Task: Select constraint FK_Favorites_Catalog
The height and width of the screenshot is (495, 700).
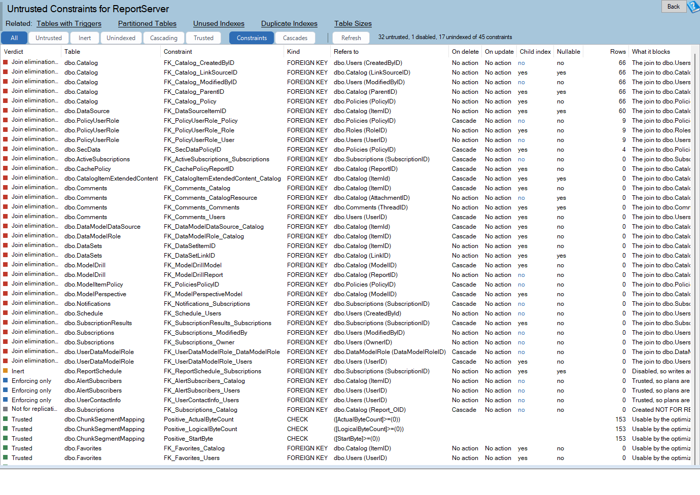Action: coord(194,448)
